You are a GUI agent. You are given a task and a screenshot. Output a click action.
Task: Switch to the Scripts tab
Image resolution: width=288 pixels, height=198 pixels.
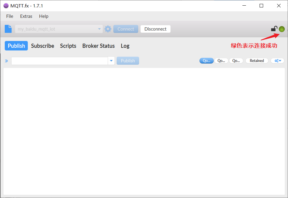68,46
